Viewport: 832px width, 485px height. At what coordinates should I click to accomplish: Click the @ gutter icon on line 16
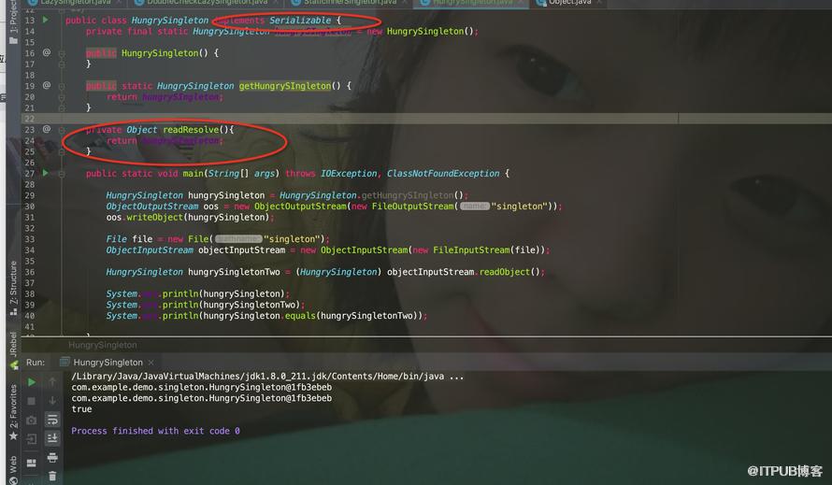[47, 52]
